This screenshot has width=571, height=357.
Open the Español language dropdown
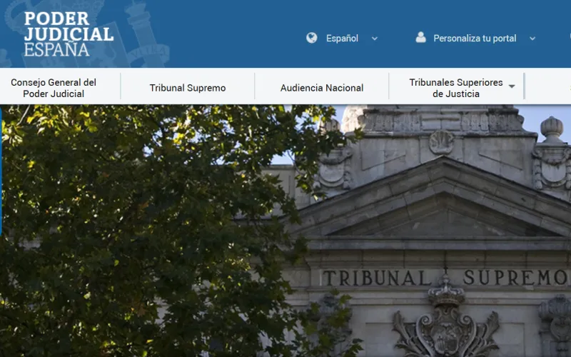[342, 39]
